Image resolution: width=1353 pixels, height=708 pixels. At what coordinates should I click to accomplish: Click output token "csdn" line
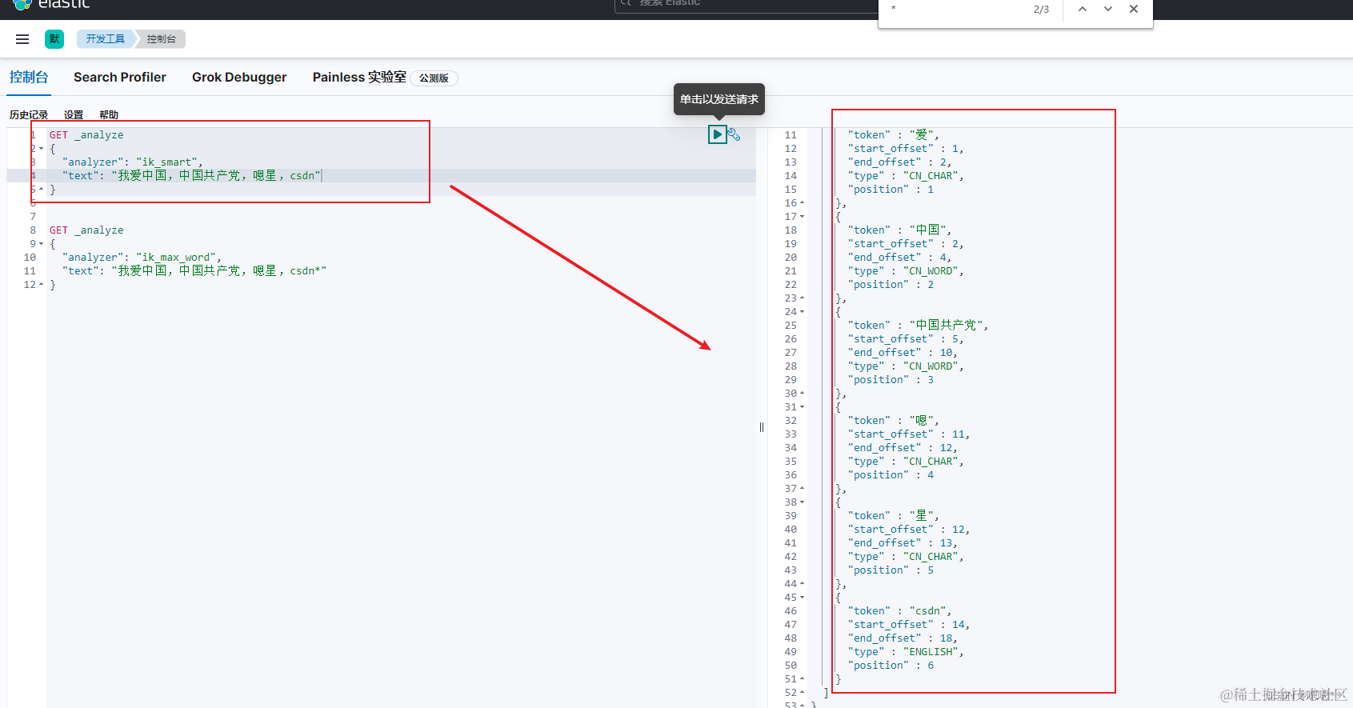(x=899, y=611)
